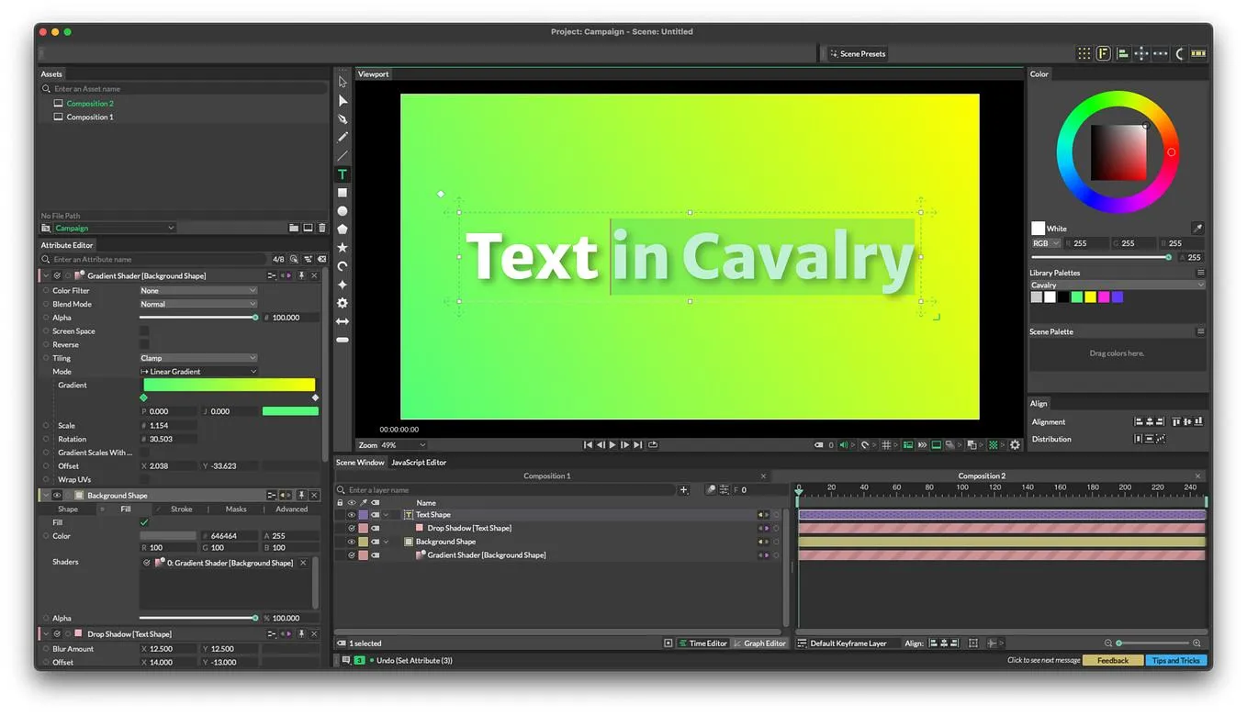The height and width of the screenshot is (716, 1247).
Task: Open the viewport settings gear icon
Action: click(1015, 445)
